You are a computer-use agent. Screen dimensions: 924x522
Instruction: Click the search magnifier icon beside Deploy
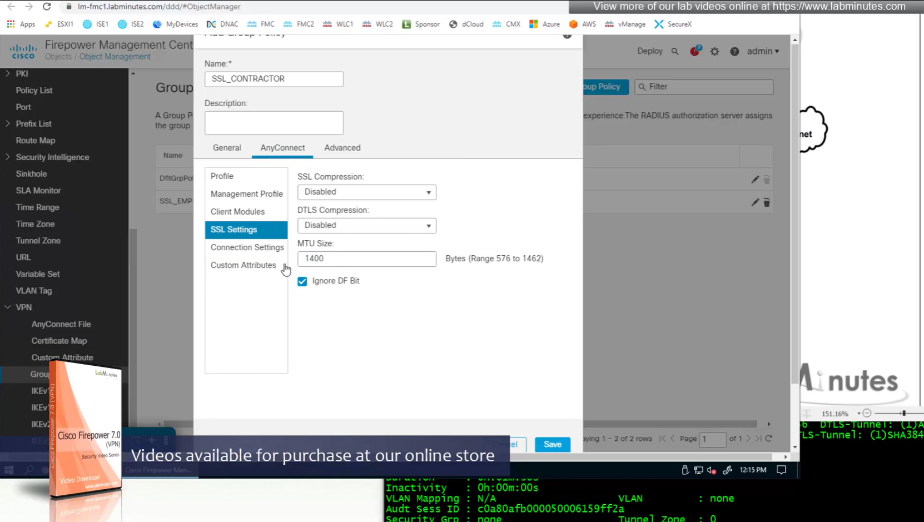coord(675,51)
